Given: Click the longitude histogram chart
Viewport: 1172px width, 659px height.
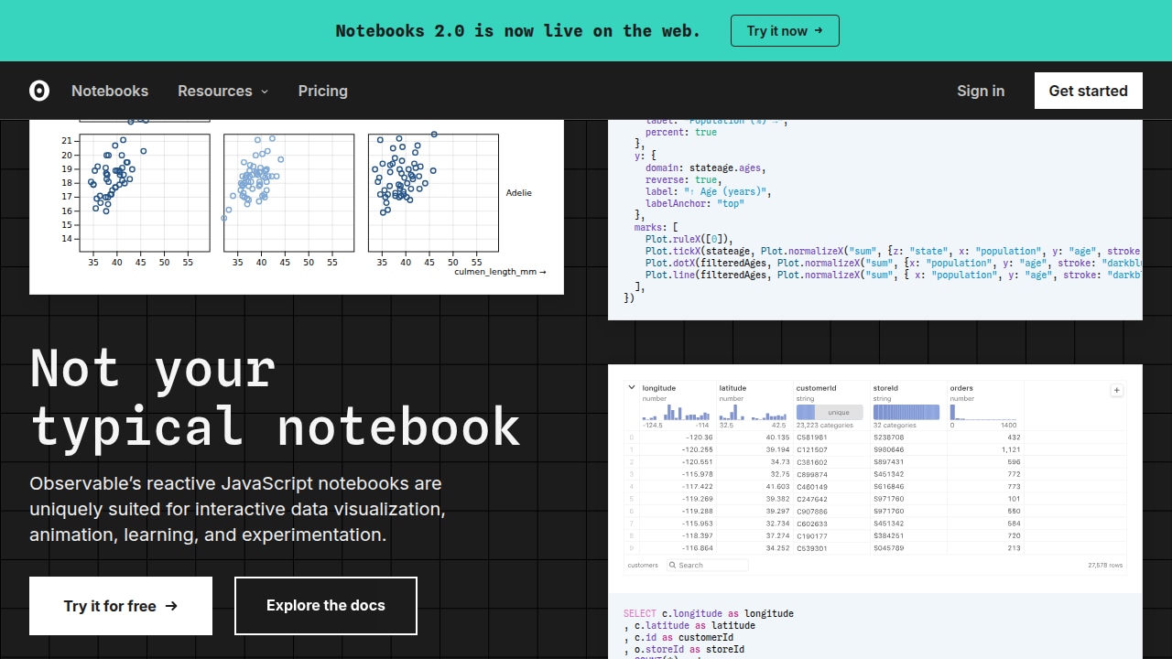Looking at the screenshot, I should click(676, 413).
